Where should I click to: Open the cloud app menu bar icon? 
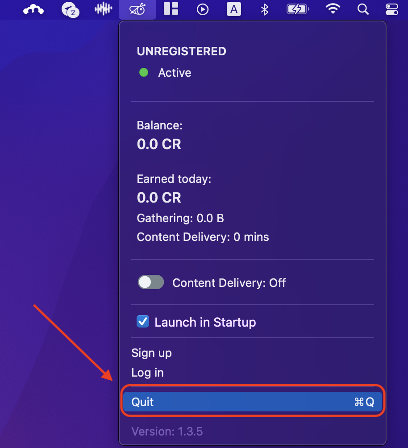(33, 10)
